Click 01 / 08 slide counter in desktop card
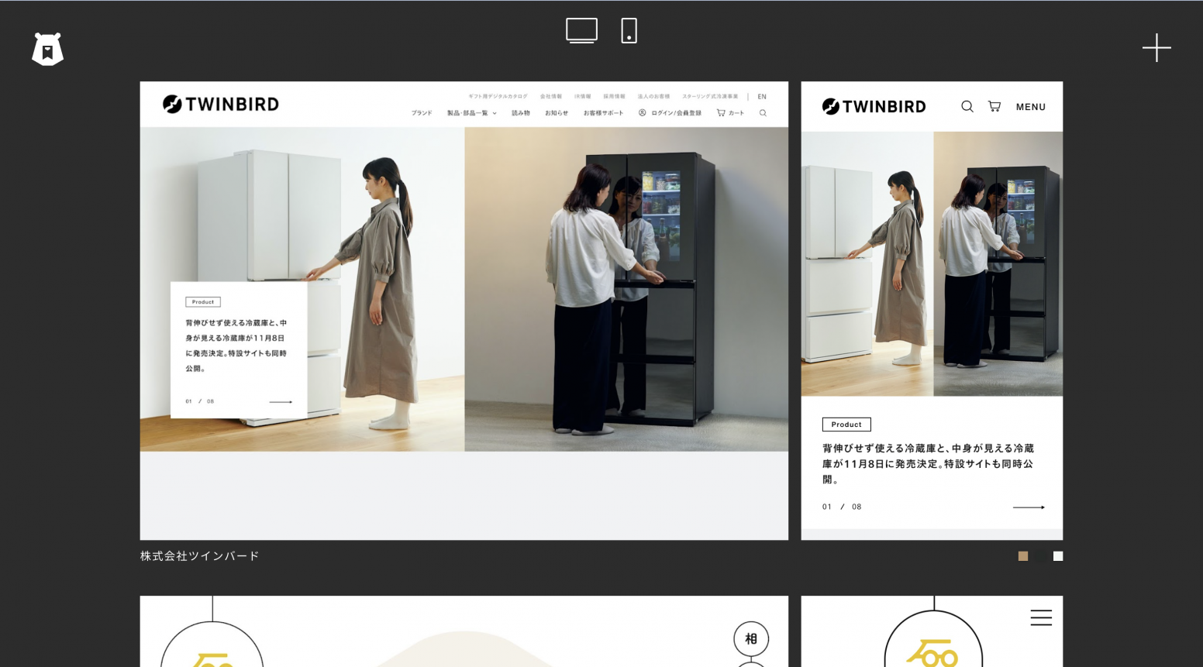Screen dimensions: 1203x667 click(199, 401)
